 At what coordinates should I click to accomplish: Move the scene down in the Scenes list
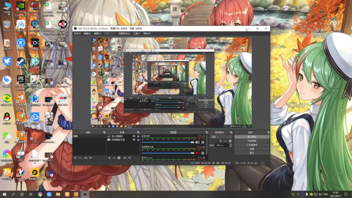pos(91,158)
